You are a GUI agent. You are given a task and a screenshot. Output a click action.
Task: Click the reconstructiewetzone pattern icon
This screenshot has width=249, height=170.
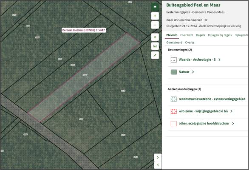pyautogui.click(x=173, y=99)
